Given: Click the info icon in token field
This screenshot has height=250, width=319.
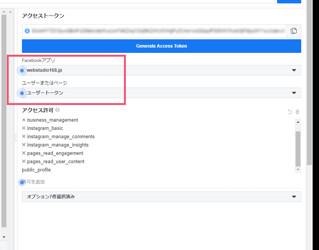Looking at the screenshot, I should pos(27,31).
